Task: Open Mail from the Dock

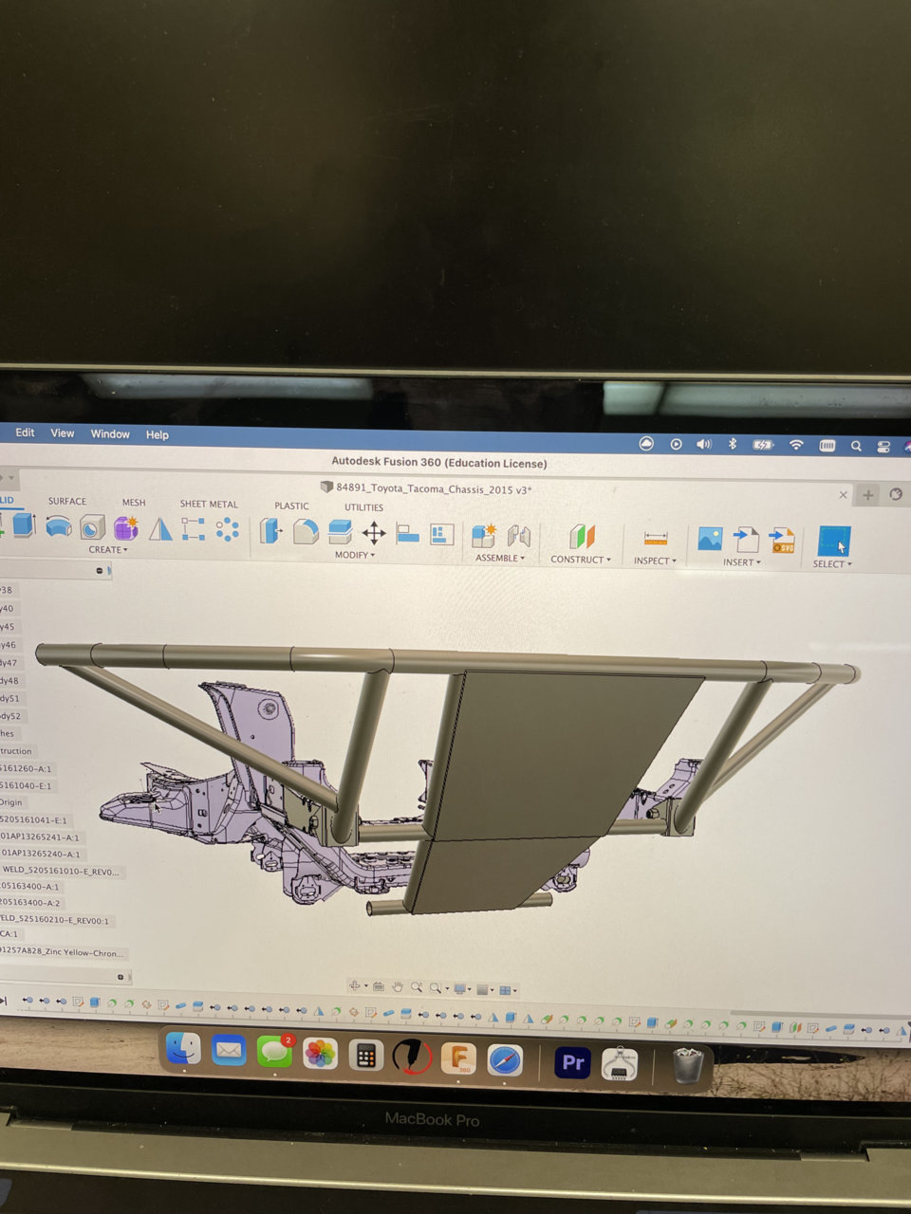Action: click(x=229, y=1050)
